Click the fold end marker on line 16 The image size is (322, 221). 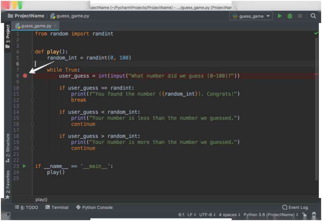point(32,124)
